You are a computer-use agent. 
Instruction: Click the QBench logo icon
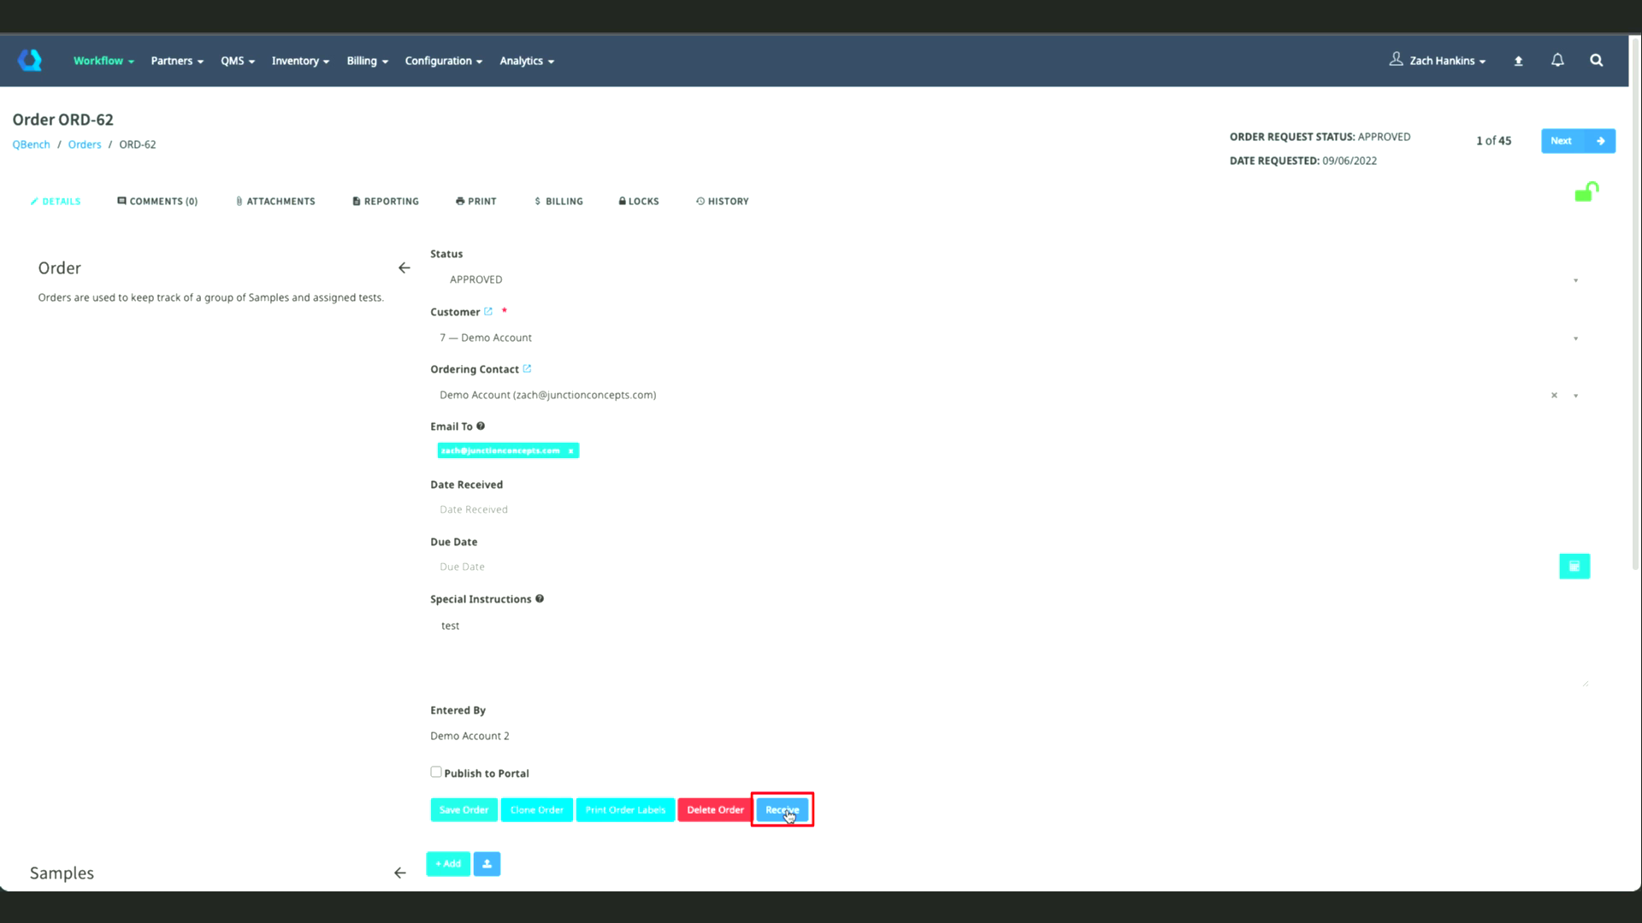[x=30, y=60]
